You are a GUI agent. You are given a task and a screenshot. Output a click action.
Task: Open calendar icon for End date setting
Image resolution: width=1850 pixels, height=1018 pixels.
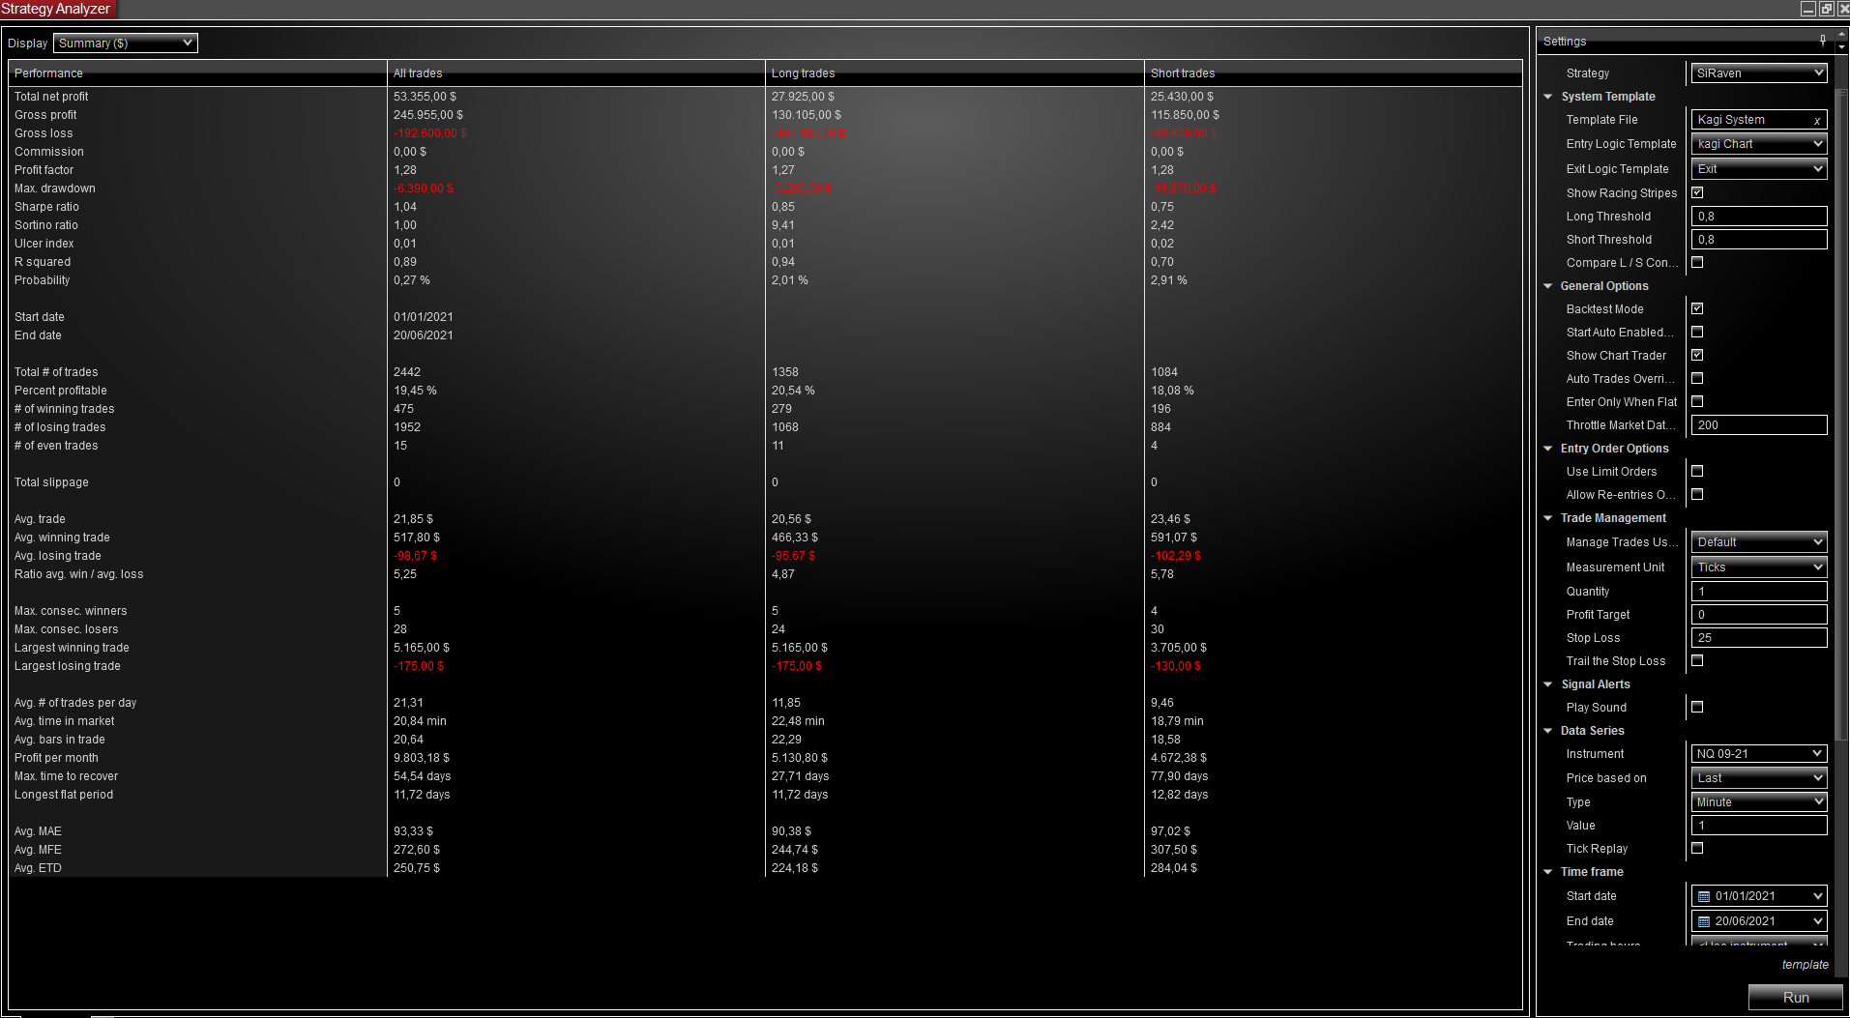tap(1704, 921)
